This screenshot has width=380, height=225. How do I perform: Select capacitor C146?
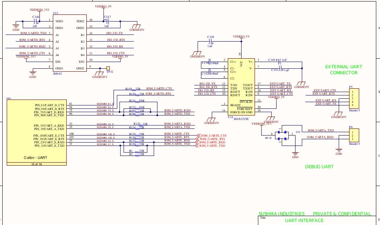[36, 21]
